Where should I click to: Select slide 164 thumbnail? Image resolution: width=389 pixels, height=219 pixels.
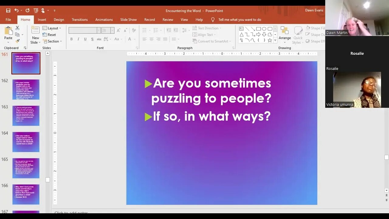(x=26, y=142)
